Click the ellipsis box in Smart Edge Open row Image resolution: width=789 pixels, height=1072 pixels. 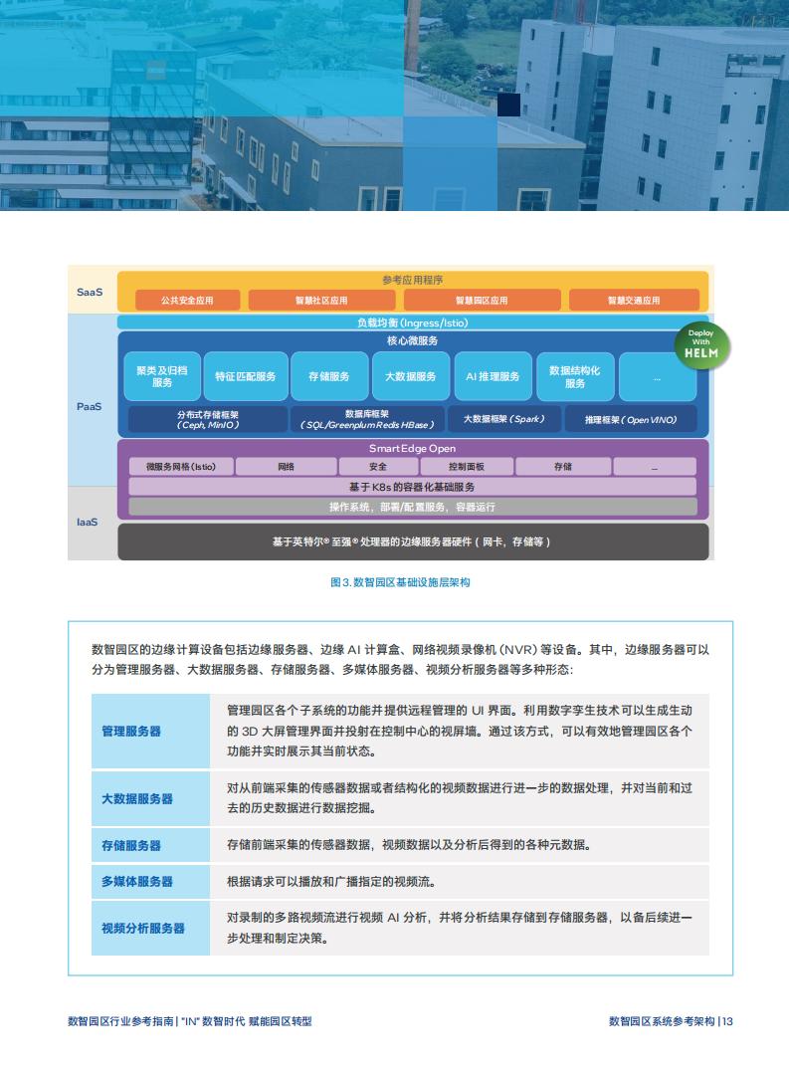[655, 466]
